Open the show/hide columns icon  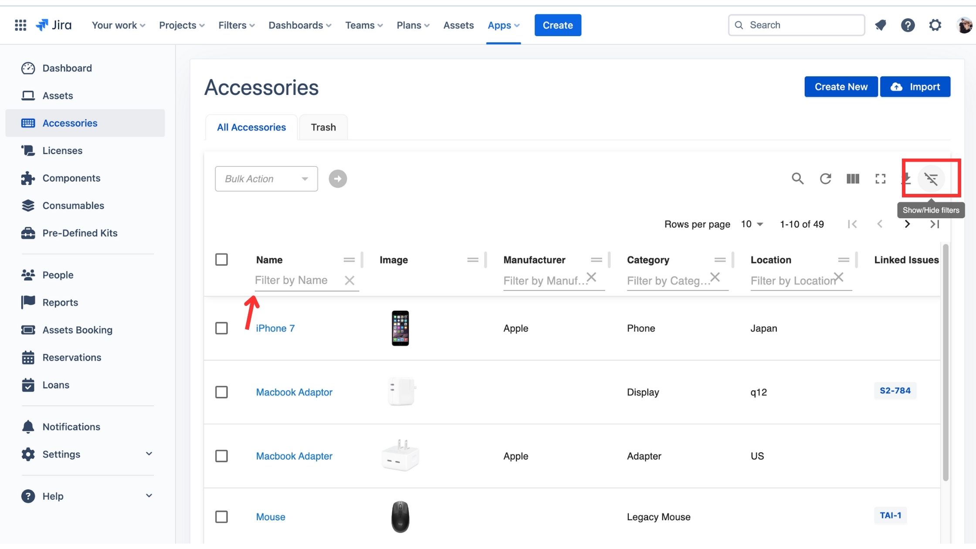pos(853,179)
